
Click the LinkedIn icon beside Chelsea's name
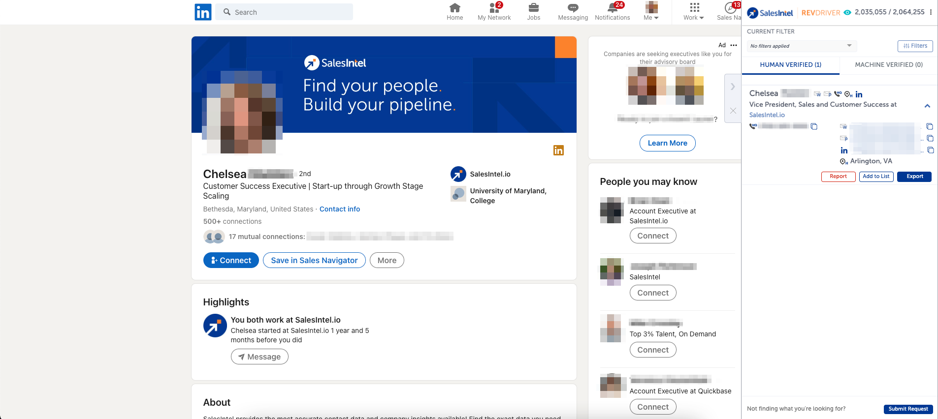859,94
